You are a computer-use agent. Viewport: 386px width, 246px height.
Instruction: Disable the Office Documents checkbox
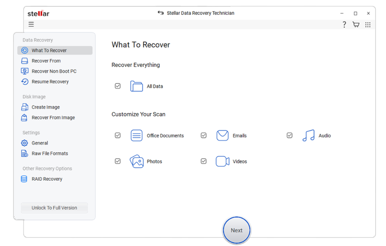(x=117, y=135)
